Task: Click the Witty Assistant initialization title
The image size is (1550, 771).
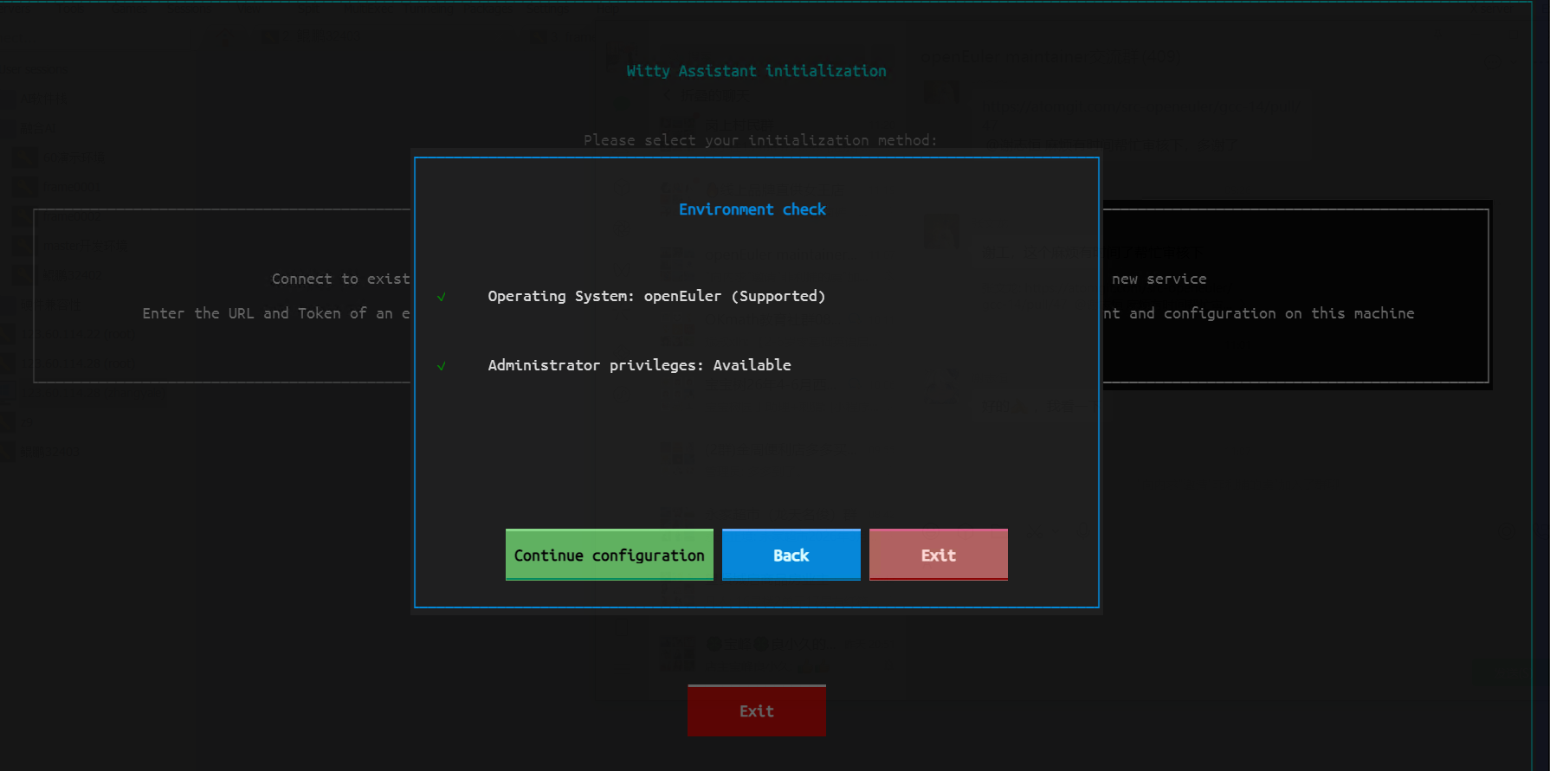Action: coord(756,71)
